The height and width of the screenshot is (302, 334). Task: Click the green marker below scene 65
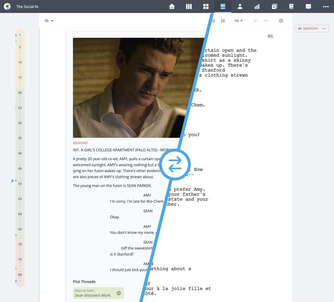(16, 235)
